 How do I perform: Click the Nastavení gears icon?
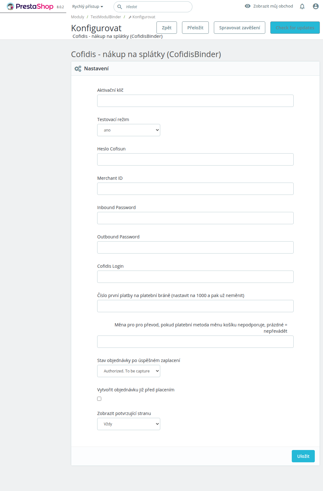(78, 68)
